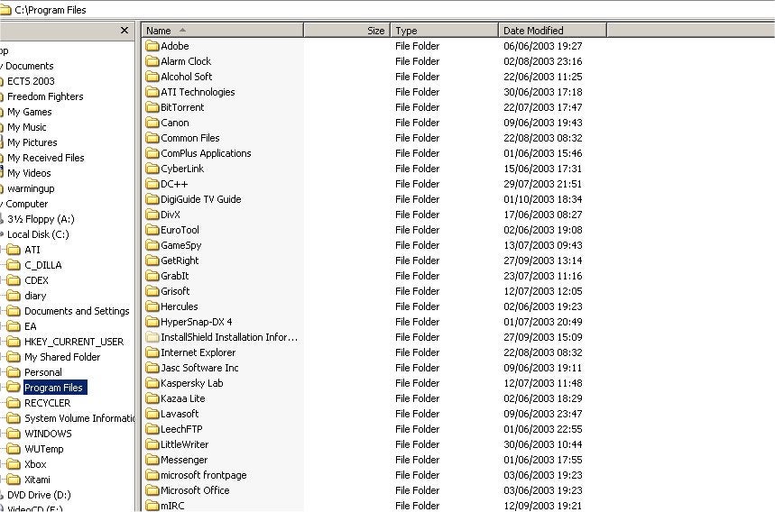
Task: Select the InstallShield Installation Information folder icon
Action: click(152, 337)
